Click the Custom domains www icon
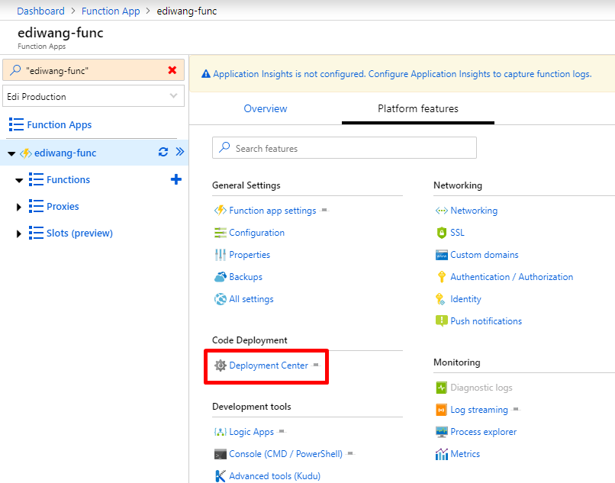Screen dimensions: 615x483 tap(442, 255)
